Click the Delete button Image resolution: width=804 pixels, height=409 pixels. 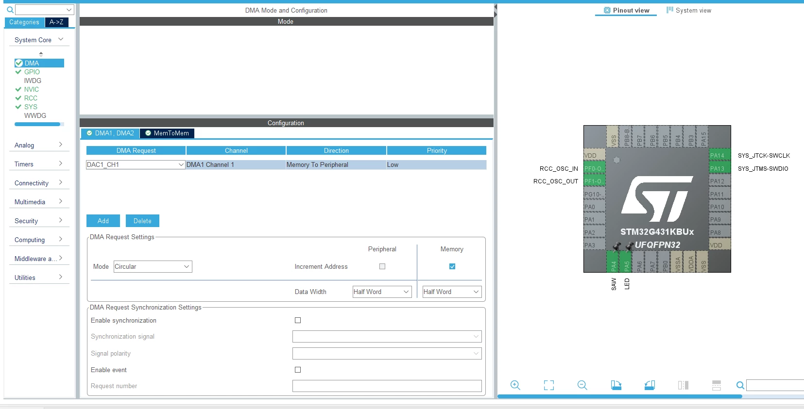pos(142,221)
